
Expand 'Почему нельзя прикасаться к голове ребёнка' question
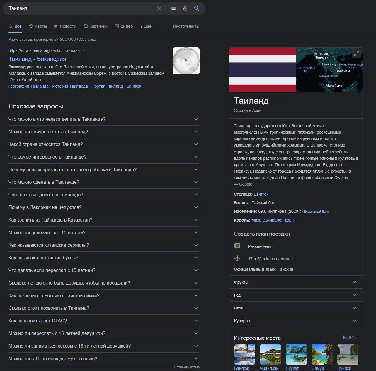click(x=104, y=170)
